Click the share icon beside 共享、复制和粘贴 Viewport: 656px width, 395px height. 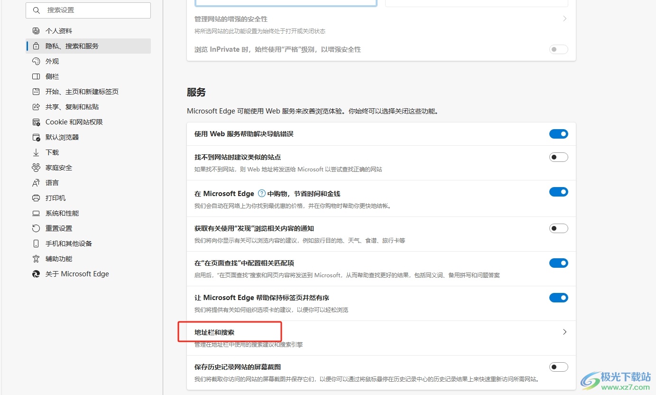pyautogui.click(x=36, y=107)
